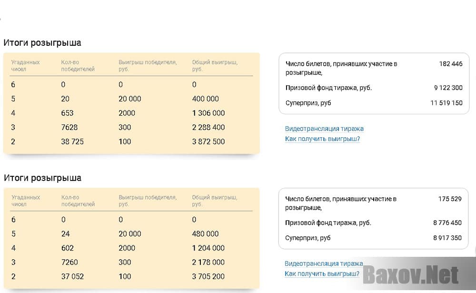This screenshot has height=293, width=476.
Task: Click the total winnings cell 3 872 500
Action: coord(208,141)
